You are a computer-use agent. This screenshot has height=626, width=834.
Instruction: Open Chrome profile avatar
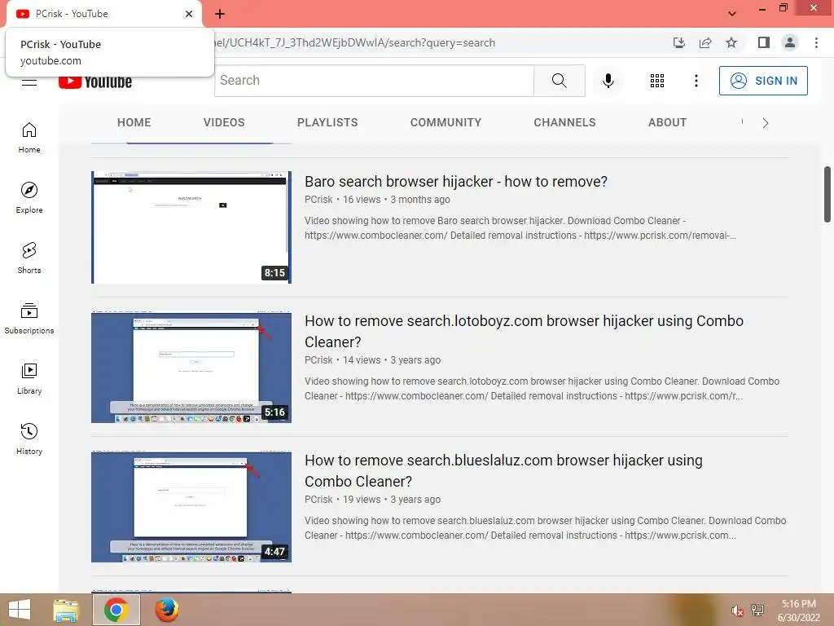point(790,42)
